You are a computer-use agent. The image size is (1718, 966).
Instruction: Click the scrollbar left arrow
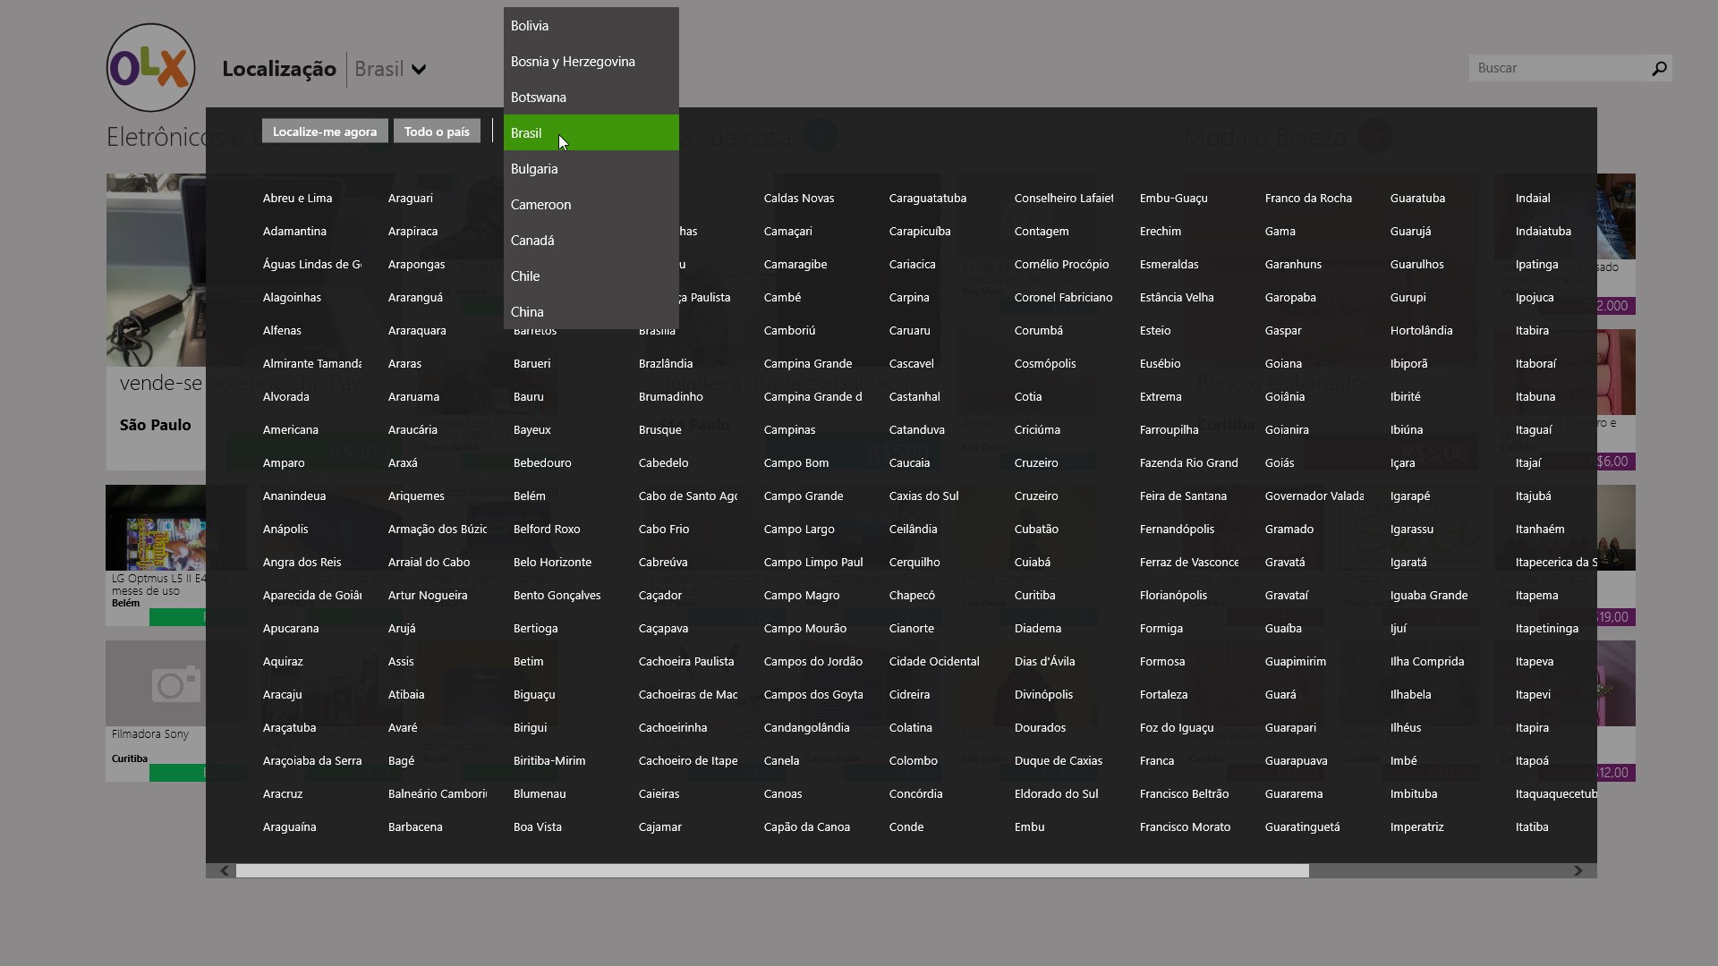pyautogui.click(x=224, y=870)
